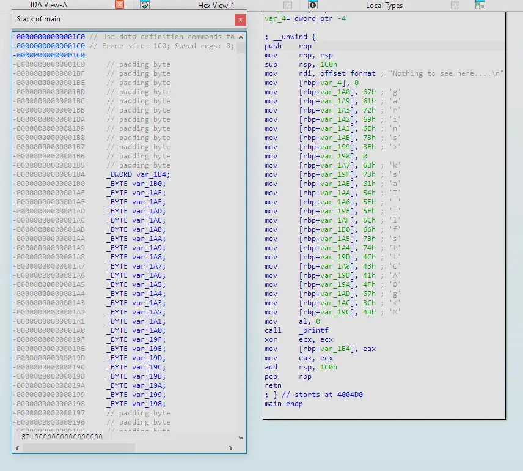
Task: Click the stack view scroll down arrow
Action: [x=241, y=437]
